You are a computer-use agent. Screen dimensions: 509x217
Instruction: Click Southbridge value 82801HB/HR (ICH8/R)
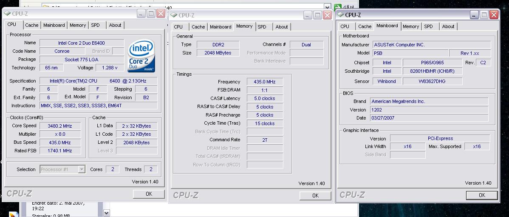432,71
